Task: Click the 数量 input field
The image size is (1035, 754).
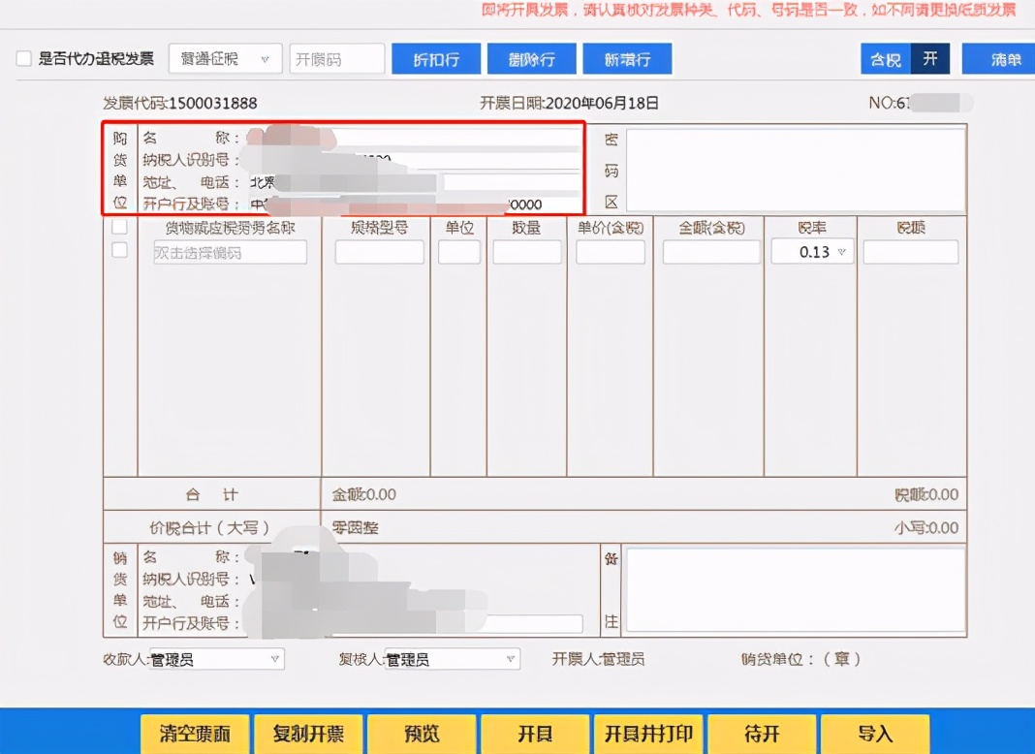Action: 527,252
